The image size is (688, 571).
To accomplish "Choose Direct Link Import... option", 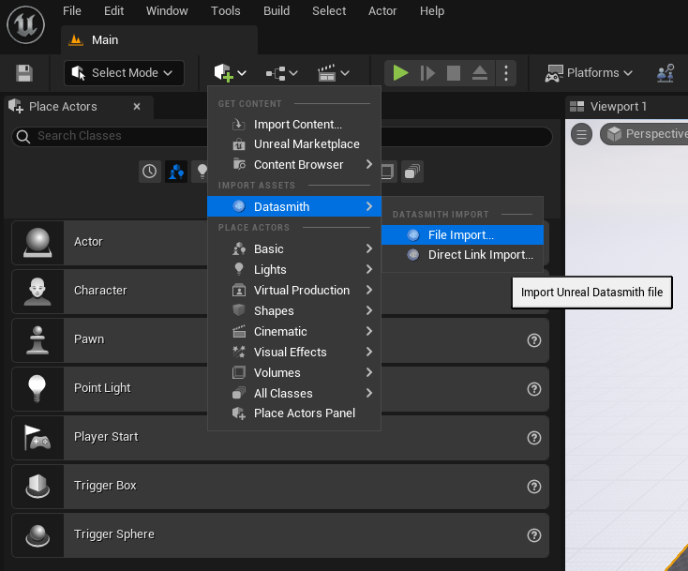I will click(462, 255).
